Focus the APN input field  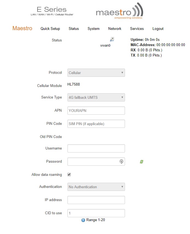tap(96, 111)
